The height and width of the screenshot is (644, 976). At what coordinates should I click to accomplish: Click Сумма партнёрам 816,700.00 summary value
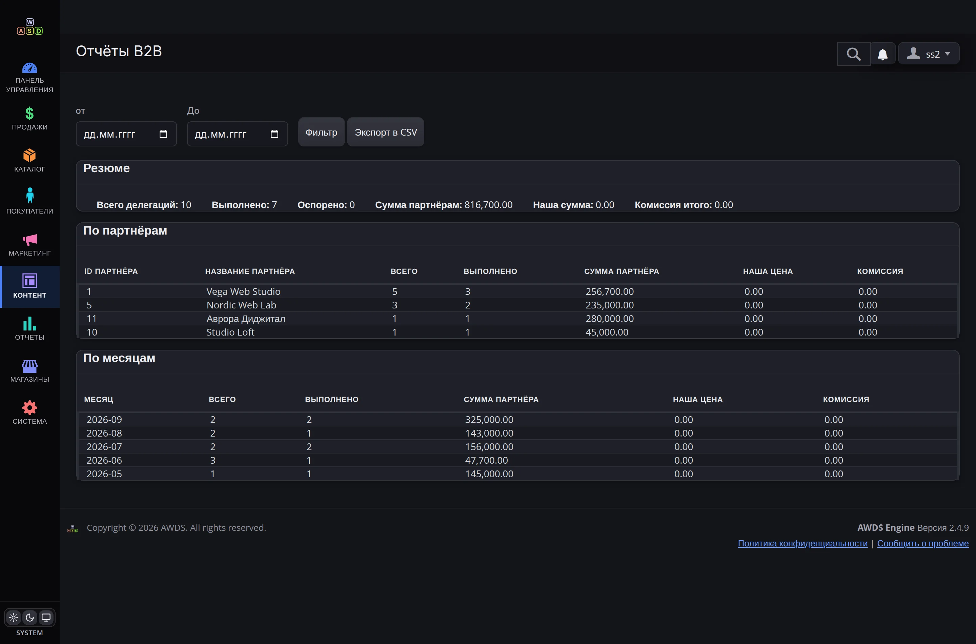tap(488, 205)
